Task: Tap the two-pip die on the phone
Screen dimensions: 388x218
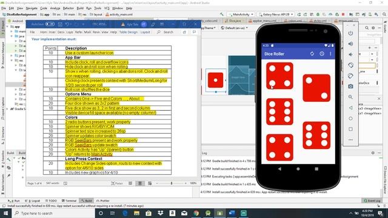Action: coord(316,88)
